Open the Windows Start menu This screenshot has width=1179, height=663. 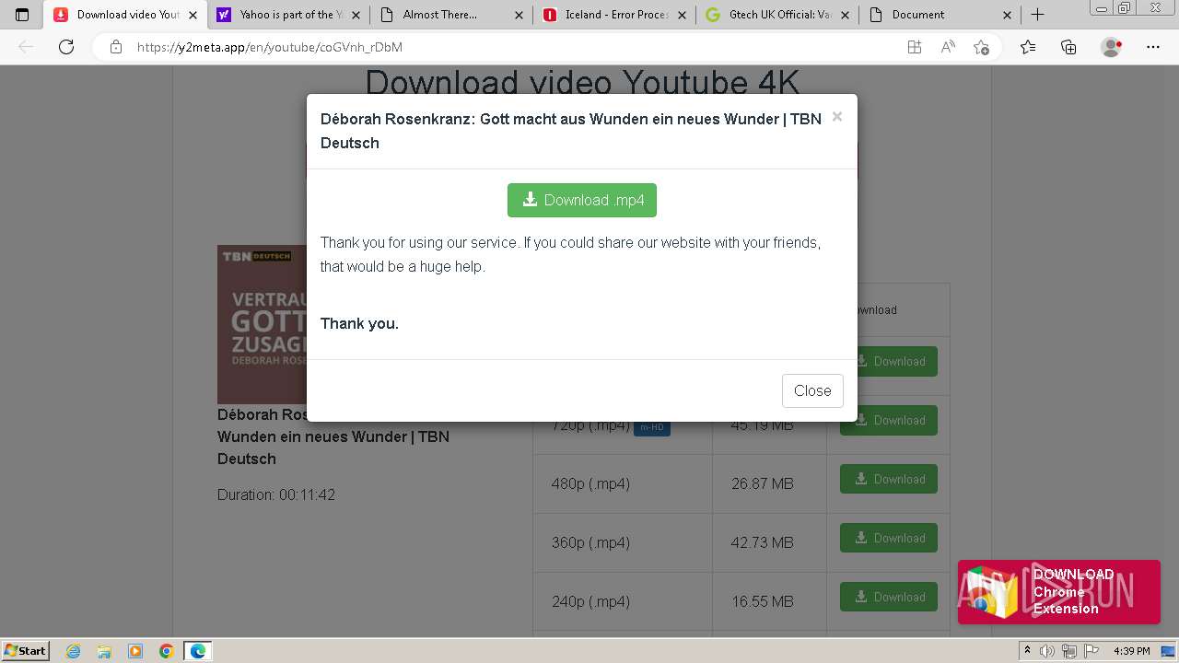point(26,651)
